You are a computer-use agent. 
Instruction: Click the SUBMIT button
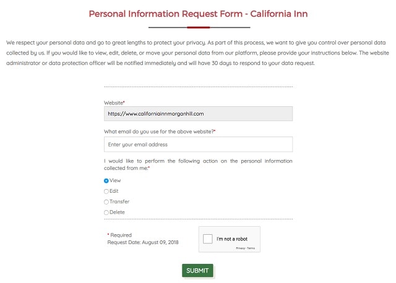[x=197, y=271]
